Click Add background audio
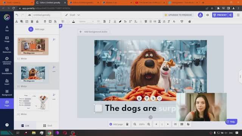 (x=93, y=32)
